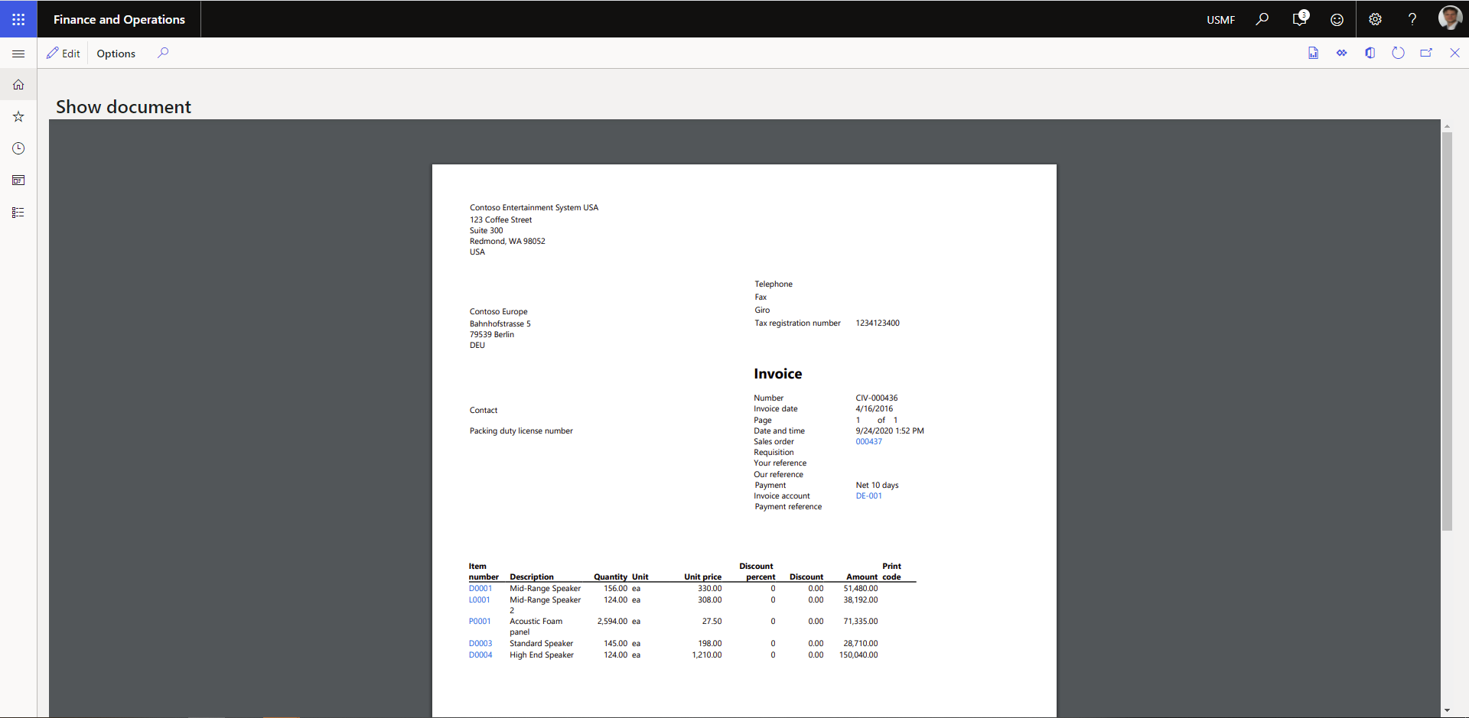Open the Help question mark
This screenshot has width=1469, height=718.
(1412, 19)
